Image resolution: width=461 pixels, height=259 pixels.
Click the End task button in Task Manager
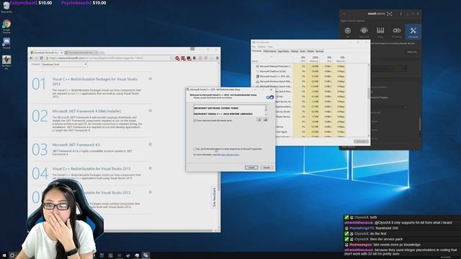361,142
